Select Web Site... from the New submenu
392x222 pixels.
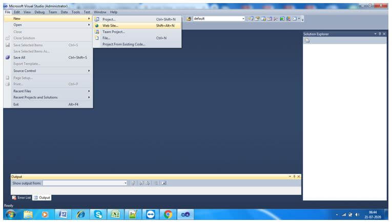[137, 26]
